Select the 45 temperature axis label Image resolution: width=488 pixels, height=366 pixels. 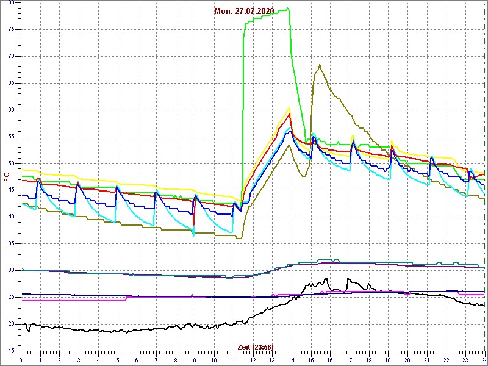(11, 190)
